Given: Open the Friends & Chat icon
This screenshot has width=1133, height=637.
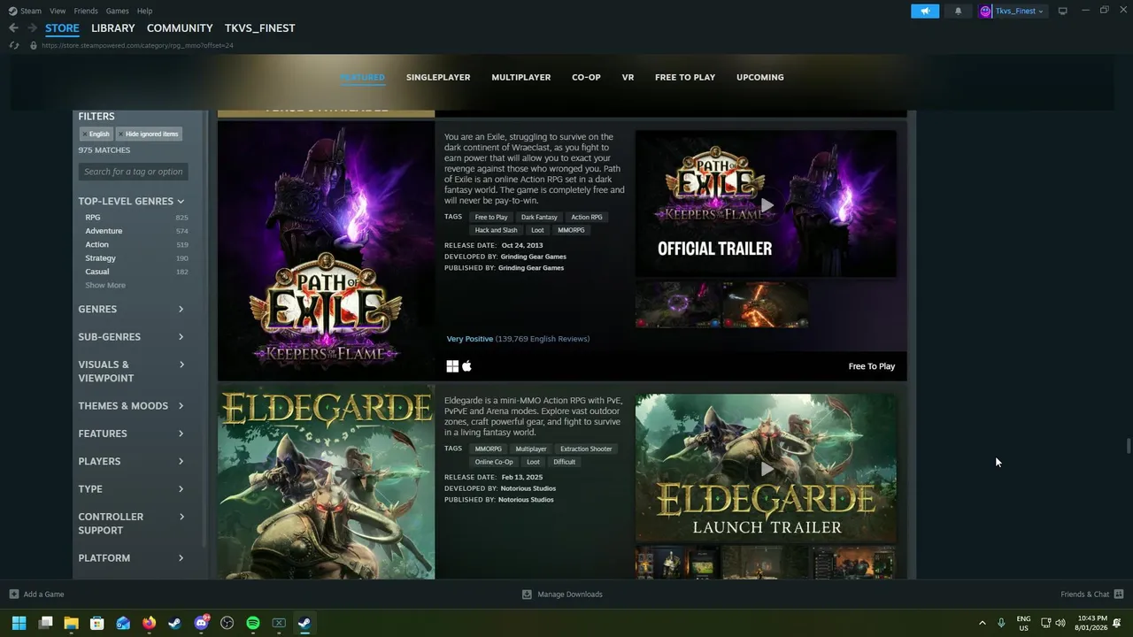Looking at the screenshot, I should click(1119, 595).
